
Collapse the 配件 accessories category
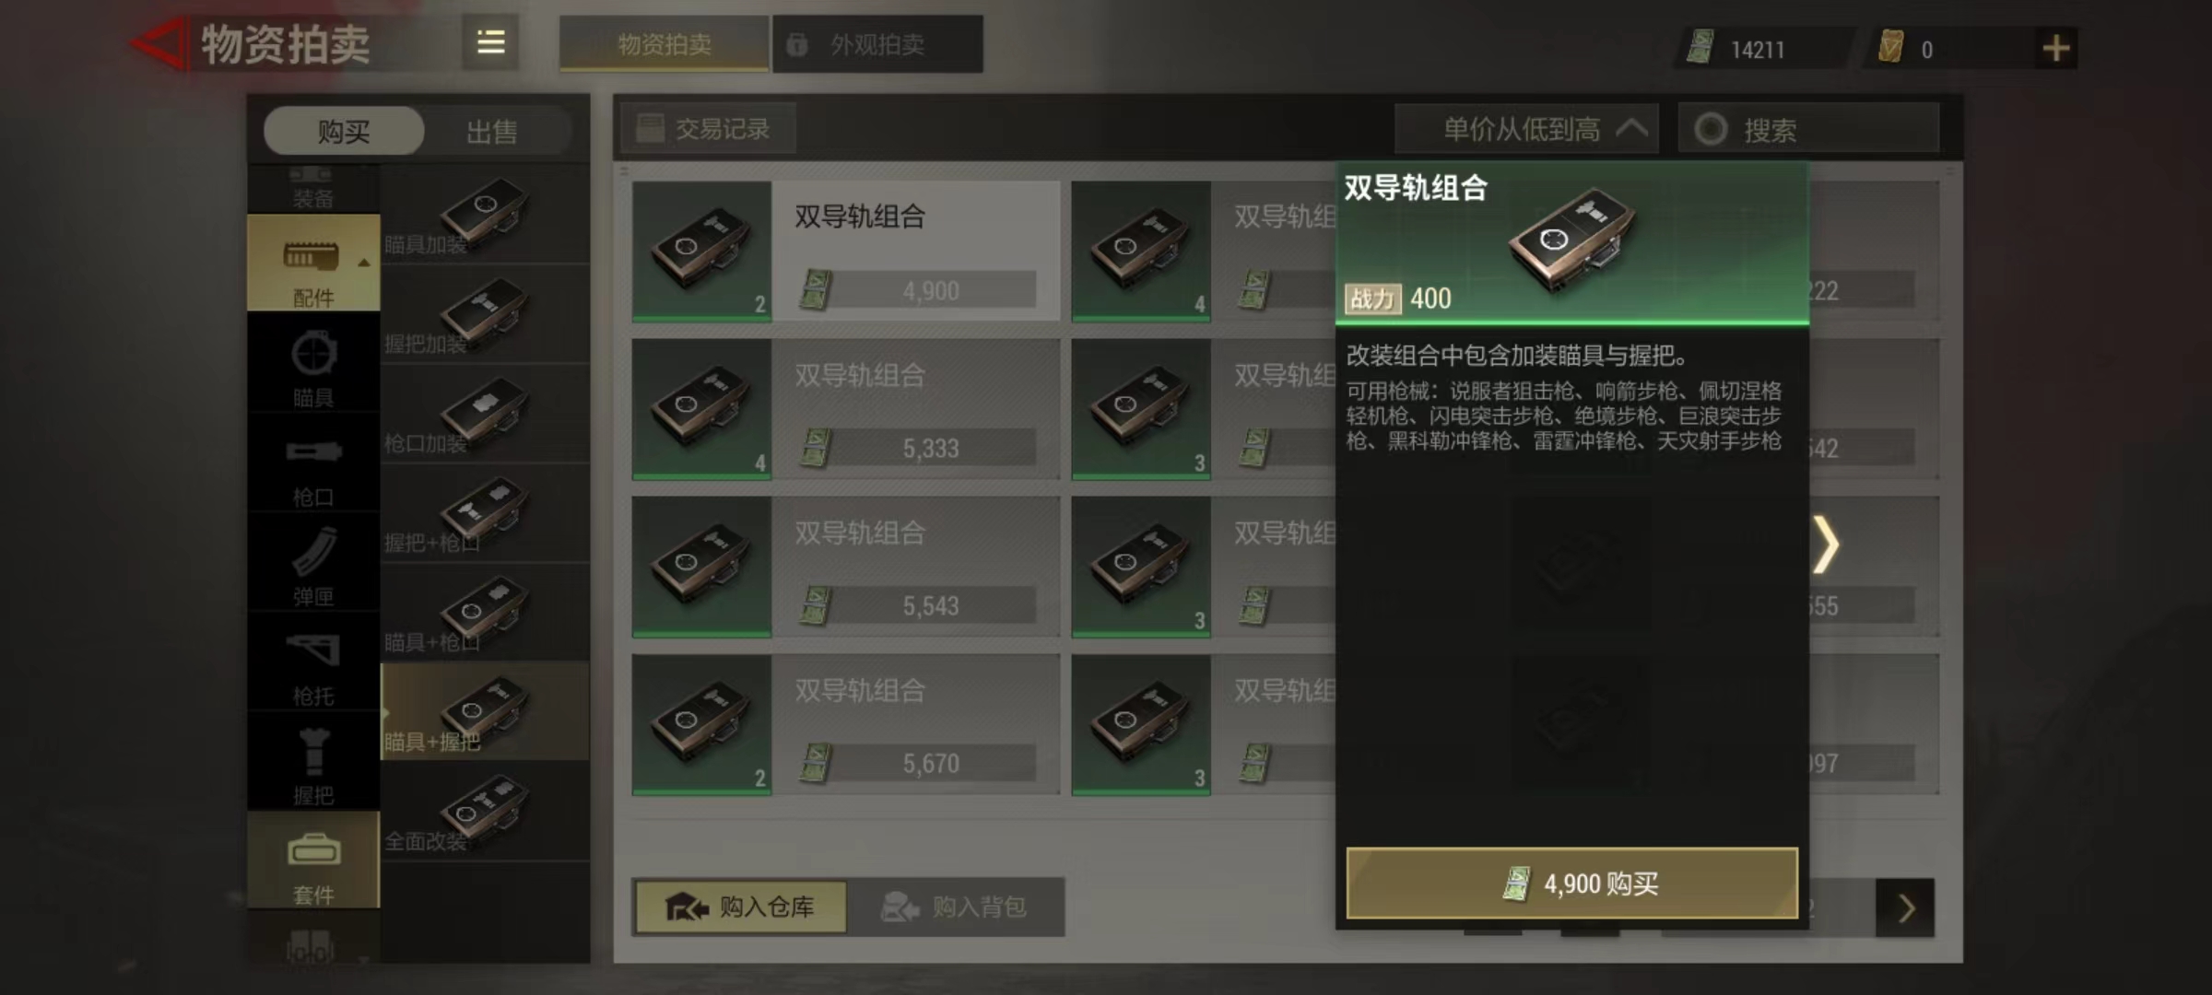click(x=313, y=263)
